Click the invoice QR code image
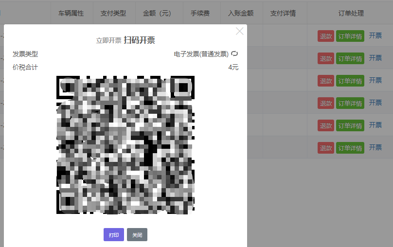Viewport: 393px width, 247px height. 125,145
